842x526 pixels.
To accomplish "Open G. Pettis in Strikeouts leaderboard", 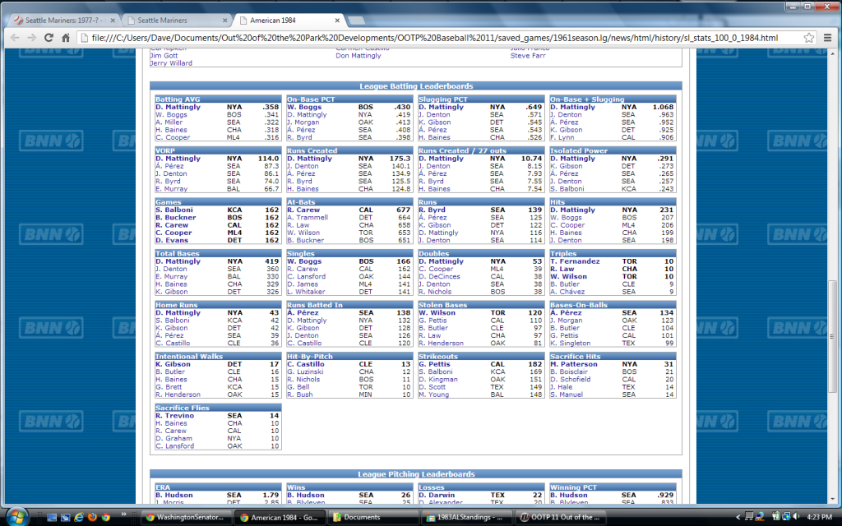I will (x=434, y=364).
